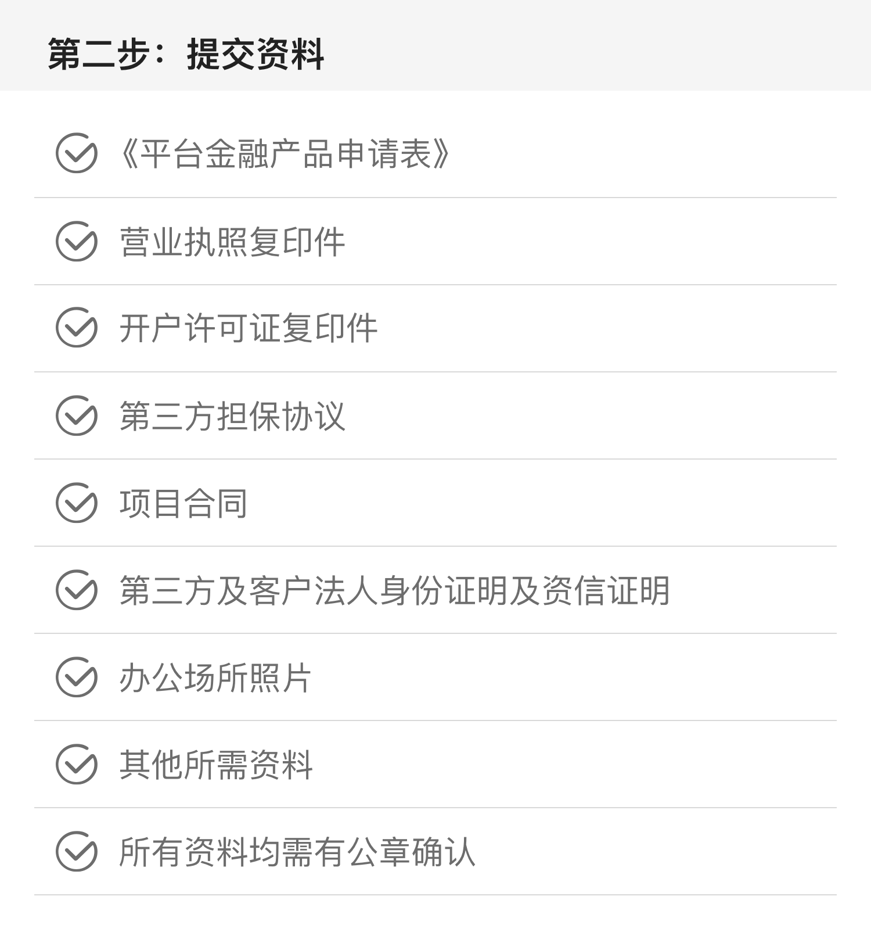The width and height of the screenshot is (871, 932).
Task: Click check icon beside 第三方及客户法人身份证明及资信证明
Action: click(76, 590)
